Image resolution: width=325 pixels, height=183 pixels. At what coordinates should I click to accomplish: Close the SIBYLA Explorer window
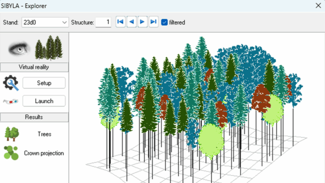coord(318,6)
